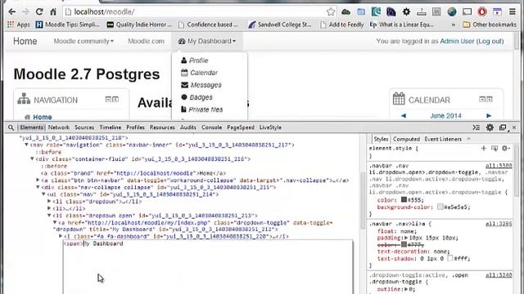Open Event Listeners tab
Viewport: 524px width, 294px height.
point(443,139)
